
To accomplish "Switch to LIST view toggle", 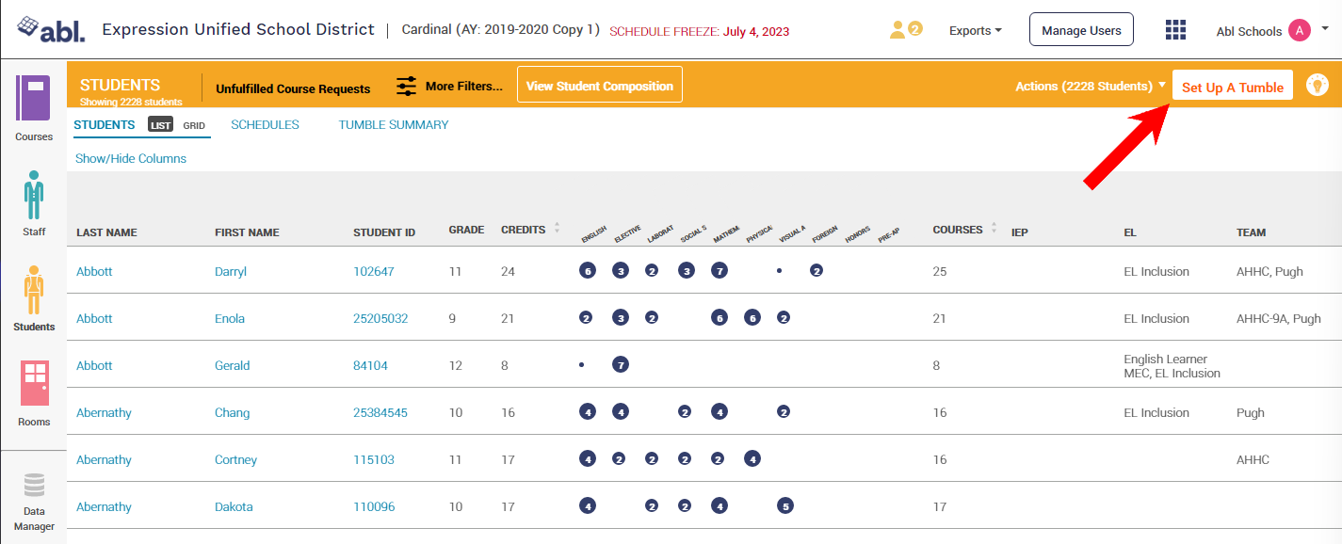I will pos(161,125).
